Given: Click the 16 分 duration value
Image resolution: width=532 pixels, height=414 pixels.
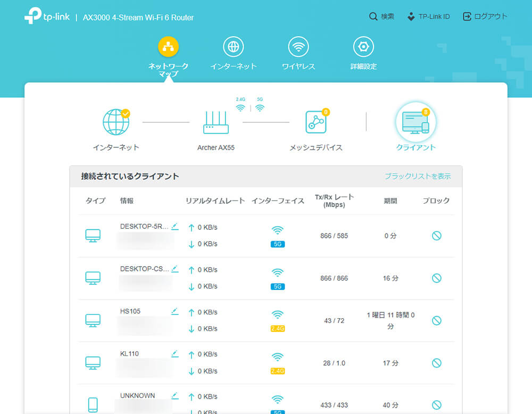Looking at the screenshot, I should (390, 278).
